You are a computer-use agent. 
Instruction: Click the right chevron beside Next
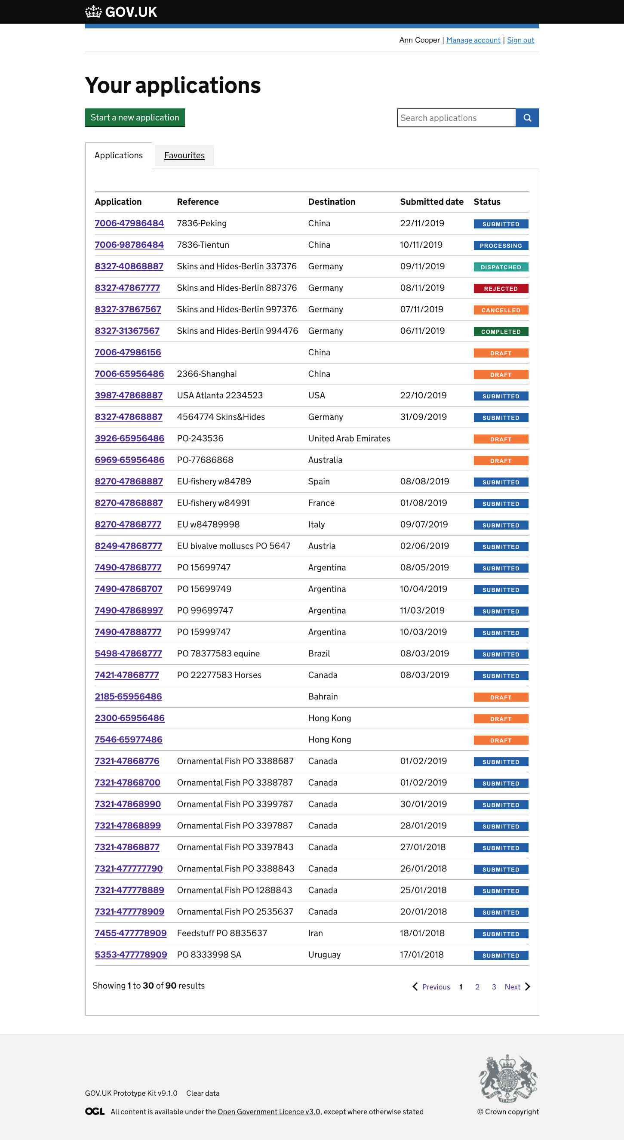pyautogui.click(x=528, y=987)
